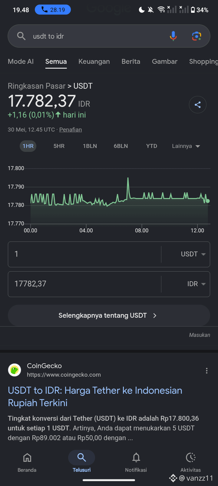Start voice search with microphone icon
Screen dimensions: 218x486
point(173,36)
